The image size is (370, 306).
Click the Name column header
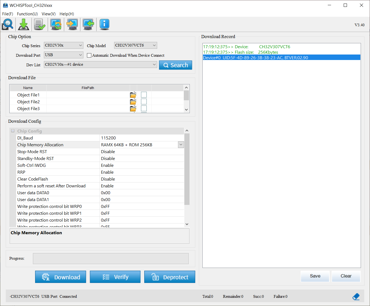28,88
